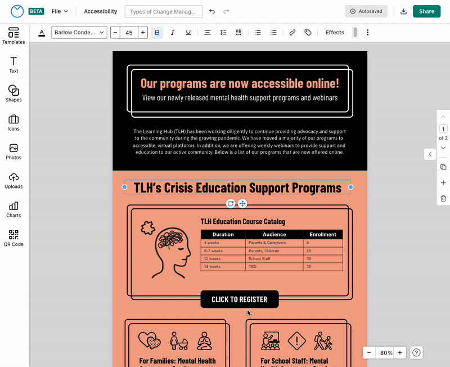This screenshot has height=367, width=450.
Task: Open the Shapes panel
Action: (13, 93)
